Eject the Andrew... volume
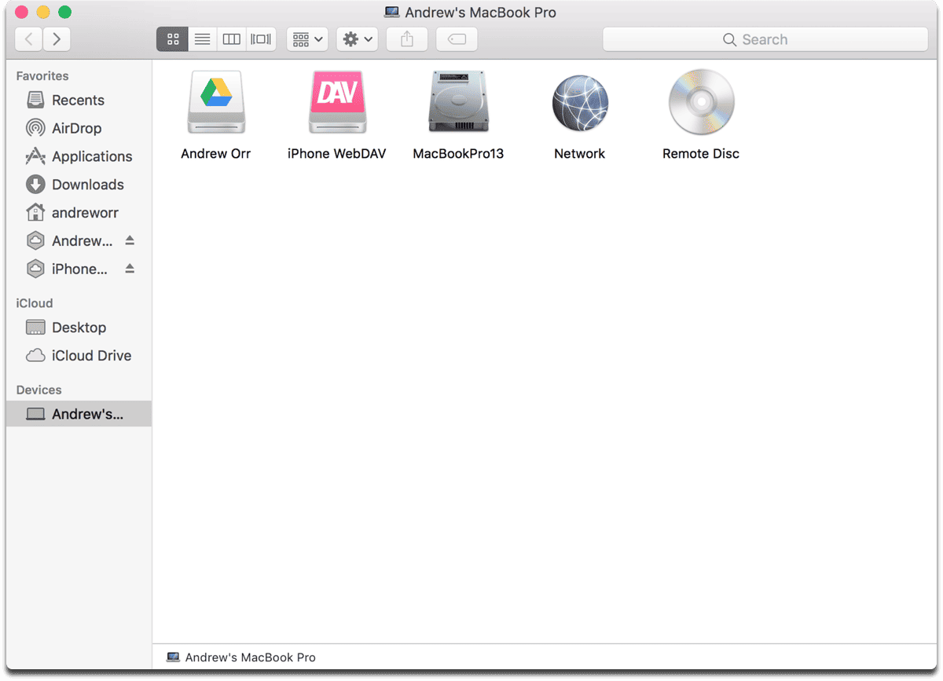The image size is (943, 681). 130,240
